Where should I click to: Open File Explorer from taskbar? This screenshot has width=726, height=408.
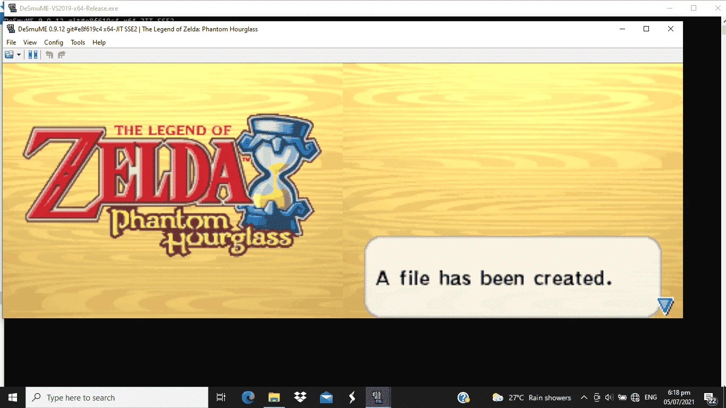pos(274,397)
